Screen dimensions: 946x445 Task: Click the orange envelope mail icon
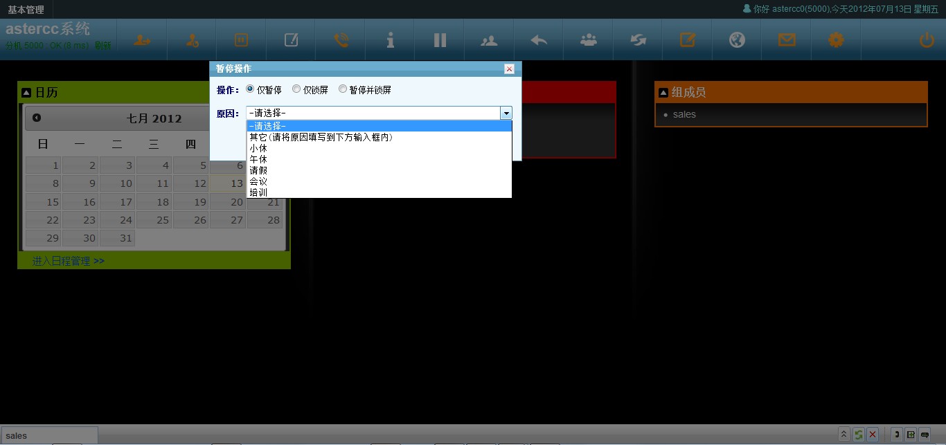tap(787, 40)
